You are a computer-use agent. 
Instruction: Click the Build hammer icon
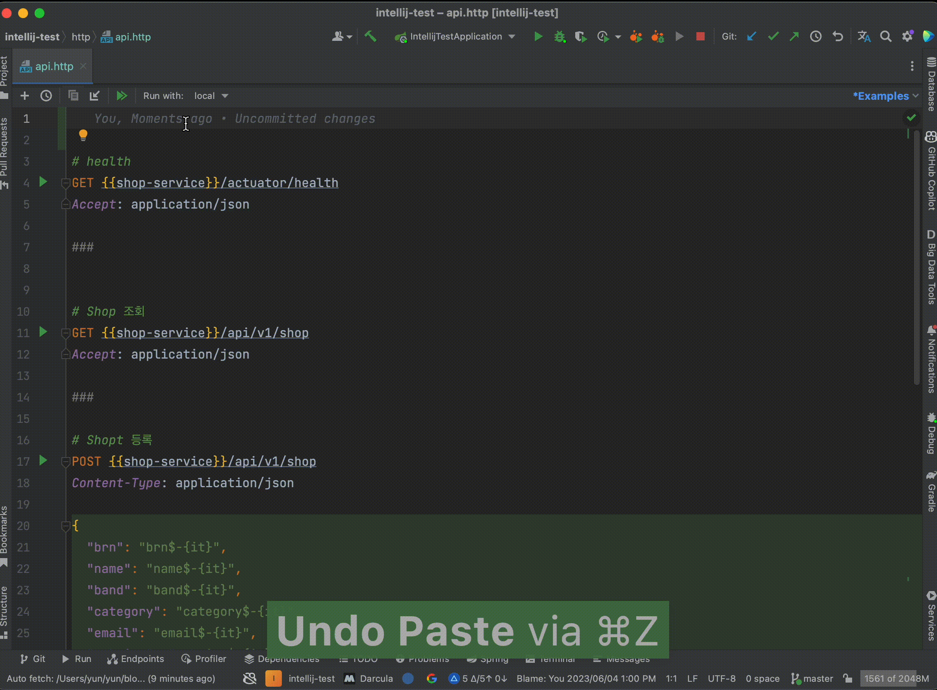click(370, 37)
